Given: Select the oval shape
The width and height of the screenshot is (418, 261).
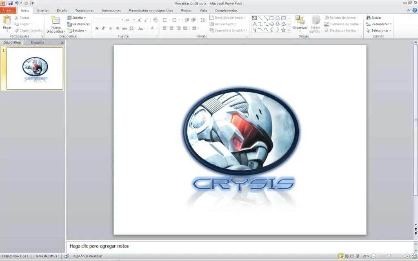Looking at the screenshot, I should click(x=278, y=18).
